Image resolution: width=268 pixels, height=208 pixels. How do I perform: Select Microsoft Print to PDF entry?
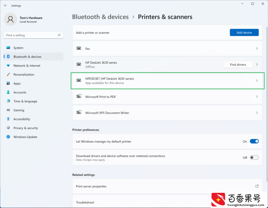pos(167,97)
